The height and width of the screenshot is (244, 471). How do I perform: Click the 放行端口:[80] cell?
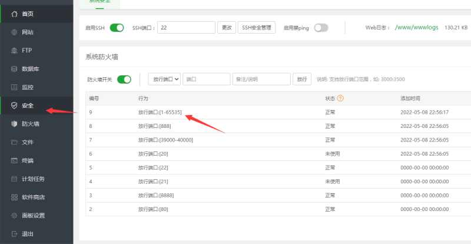point(153,209)
